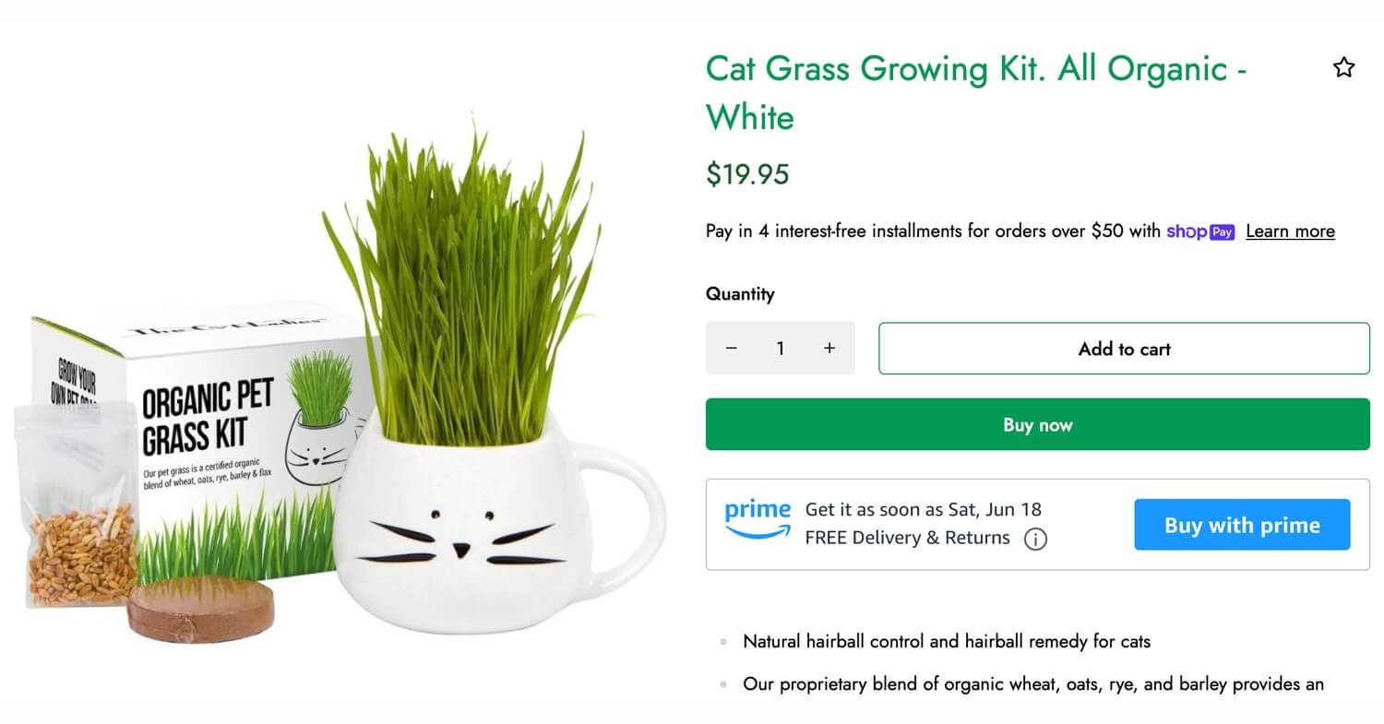Viewport: 1384px width, 724px height.
Task: Click the hairball control bullet point
Action: click(x=947, y=641)
